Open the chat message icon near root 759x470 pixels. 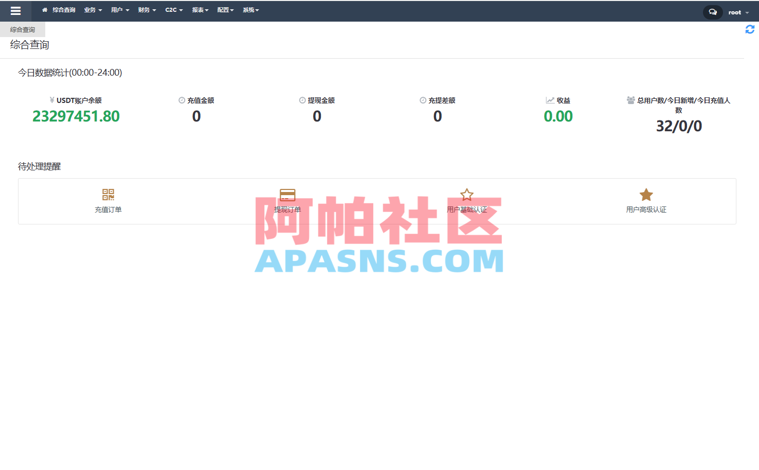click(712, 11)
